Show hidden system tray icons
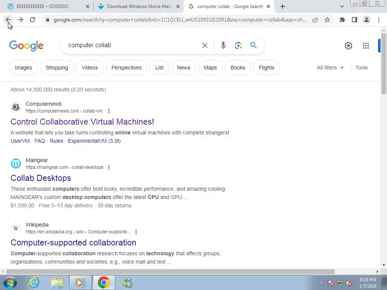 tap(321, 283)
